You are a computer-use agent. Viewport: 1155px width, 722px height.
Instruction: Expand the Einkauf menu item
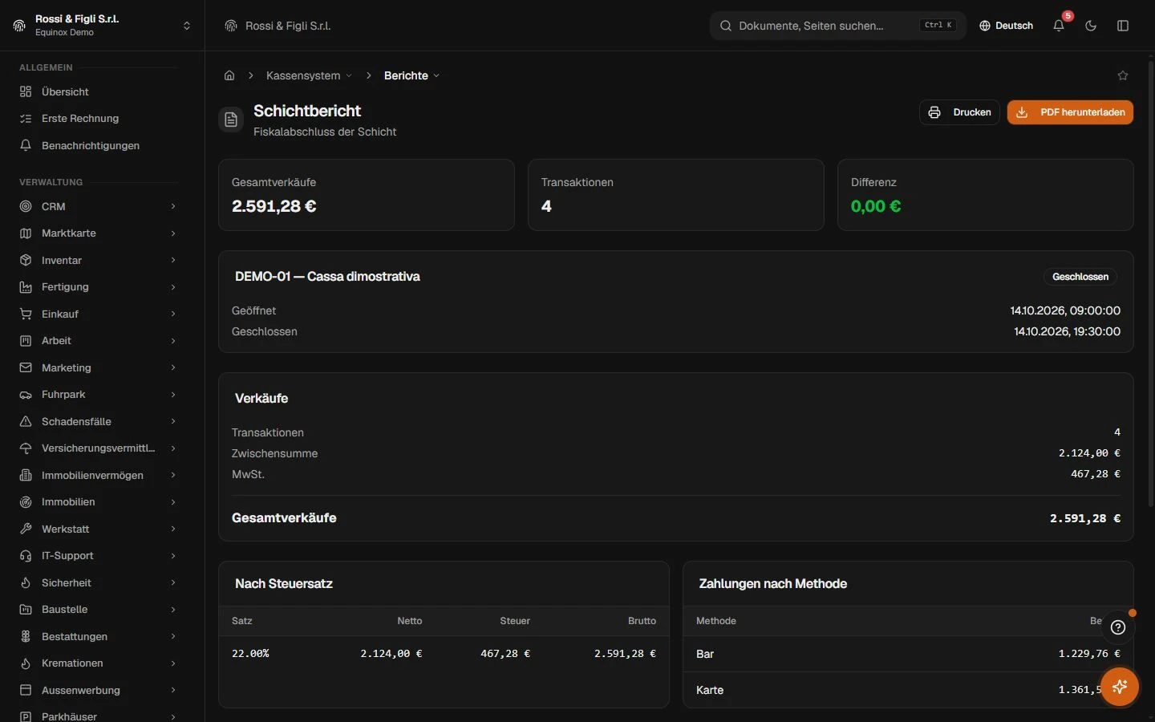(98, 314)
